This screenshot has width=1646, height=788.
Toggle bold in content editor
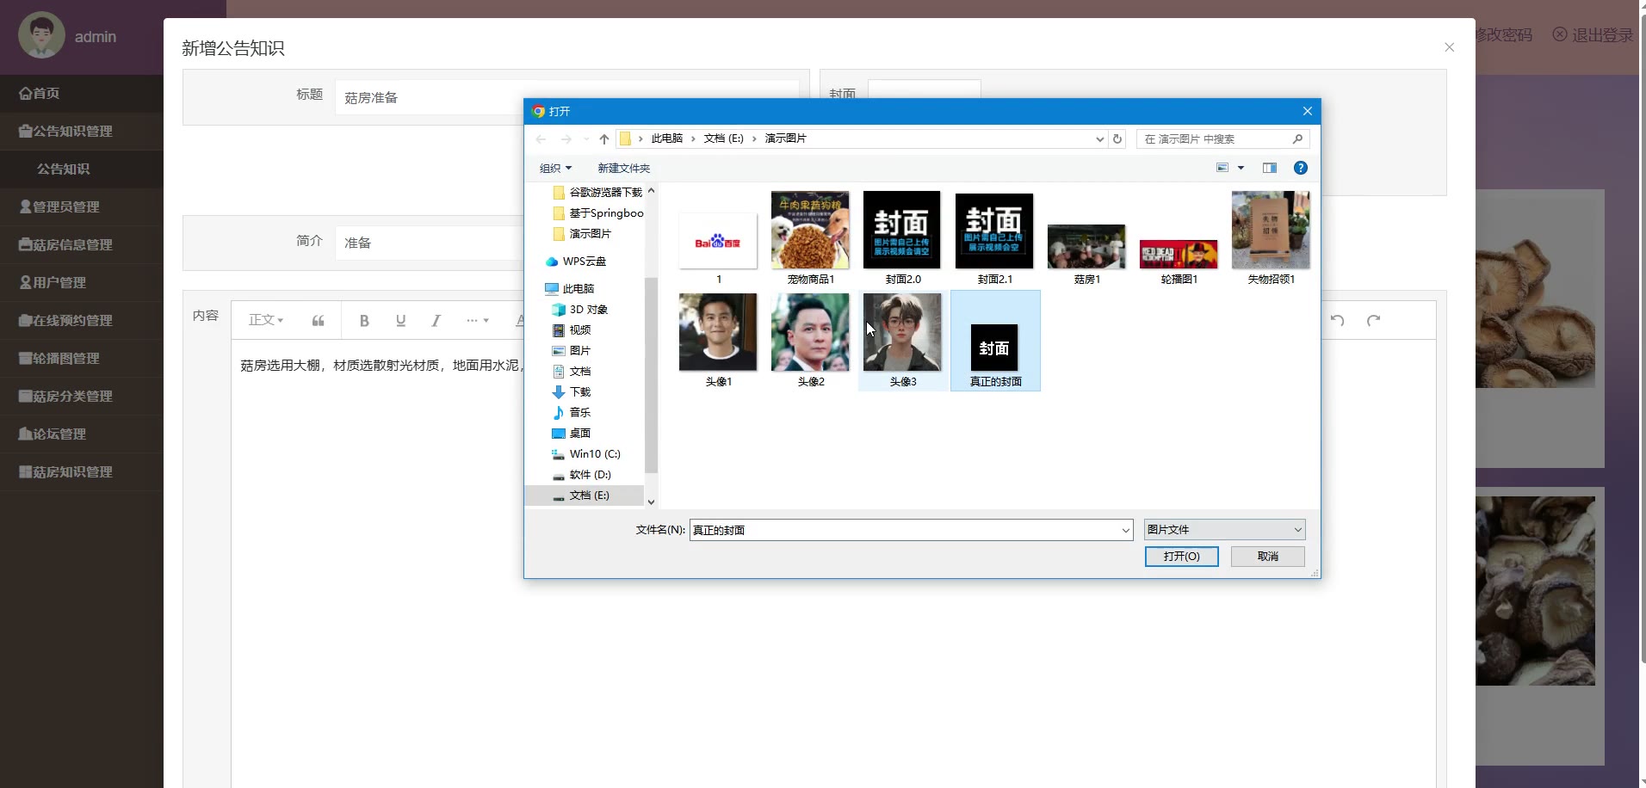364,321
